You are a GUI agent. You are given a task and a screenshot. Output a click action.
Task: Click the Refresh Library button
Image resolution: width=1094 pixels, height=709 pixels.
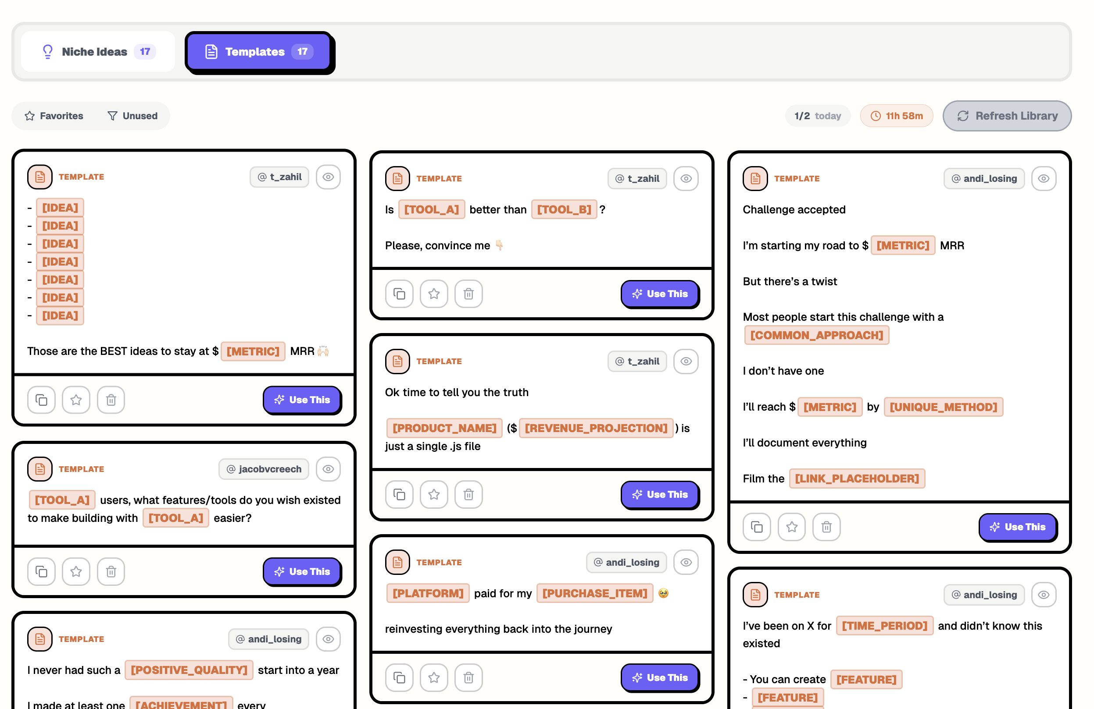[1007, 116]
